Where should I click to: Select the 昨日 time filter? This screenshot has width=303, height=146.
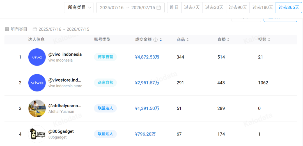(x=174, y=8)
